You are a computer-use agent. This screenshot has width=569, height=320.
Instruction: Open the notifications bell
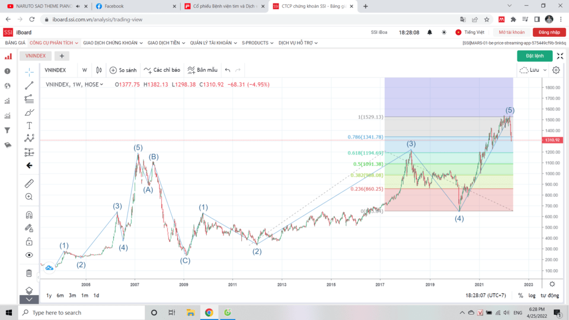pos(429,32)
